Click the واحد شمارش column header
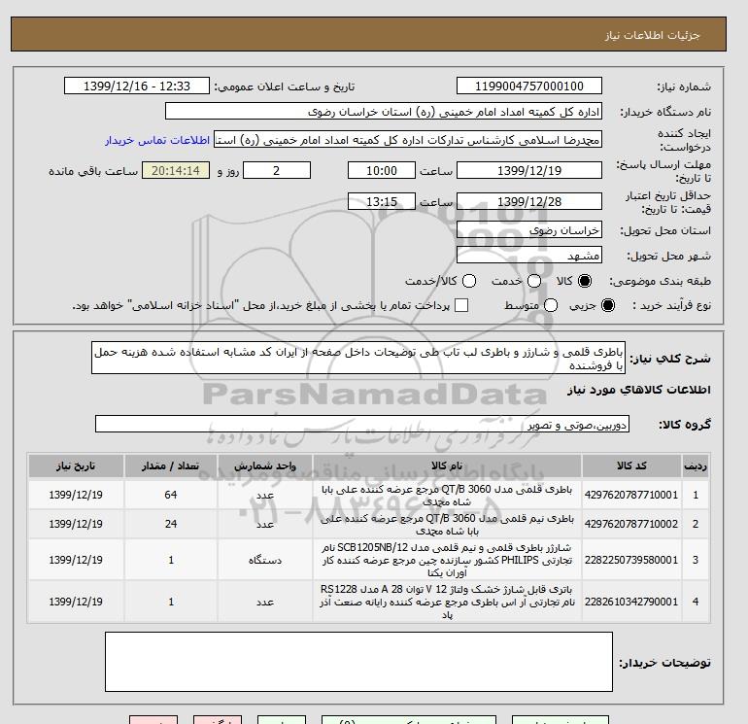 tap(265, 465)
